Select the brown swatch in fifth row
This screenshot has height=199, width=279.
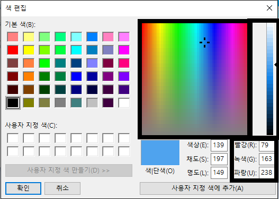(x=29, y=89)
